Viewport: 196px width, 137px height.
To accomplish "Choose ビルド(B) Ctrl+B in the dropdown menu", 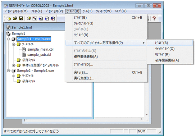I will click(106, 18).
